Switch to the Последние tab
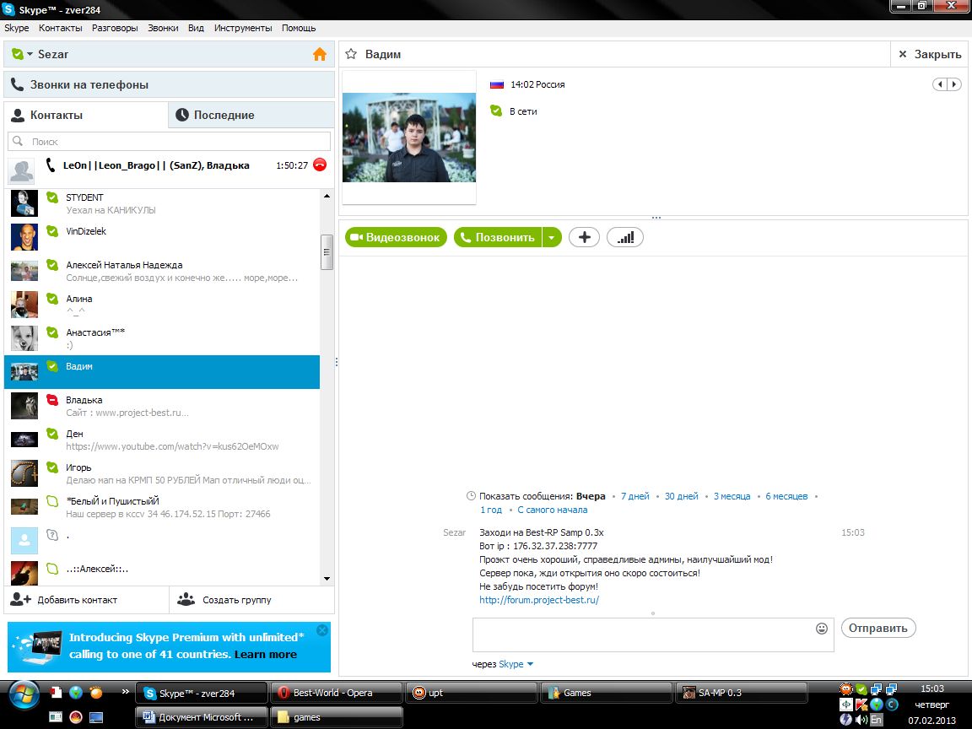 [x=251, y=115]
